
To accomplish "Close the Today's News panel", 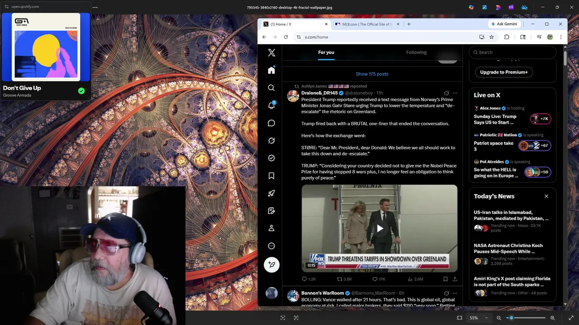I will (x=546, y=196).
